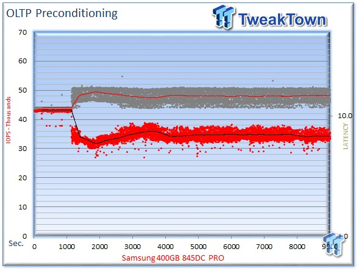Click the y-axis value 60
359x271 pixels.
[23, 61]
